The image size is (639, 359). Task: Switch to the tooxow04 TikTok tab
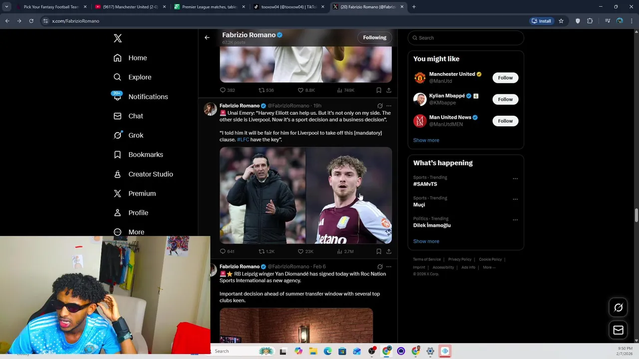coord(289,7)
